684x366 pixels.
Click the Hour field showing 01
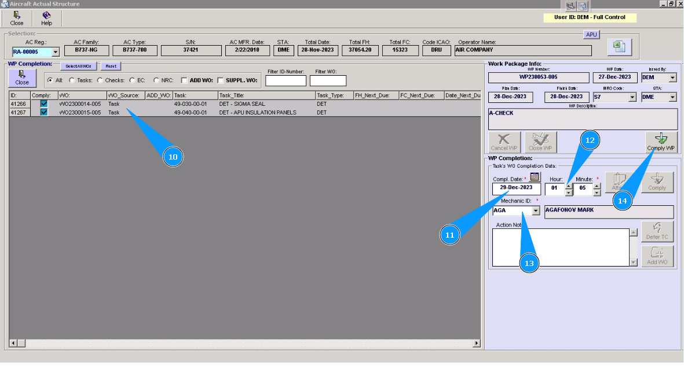555,189
